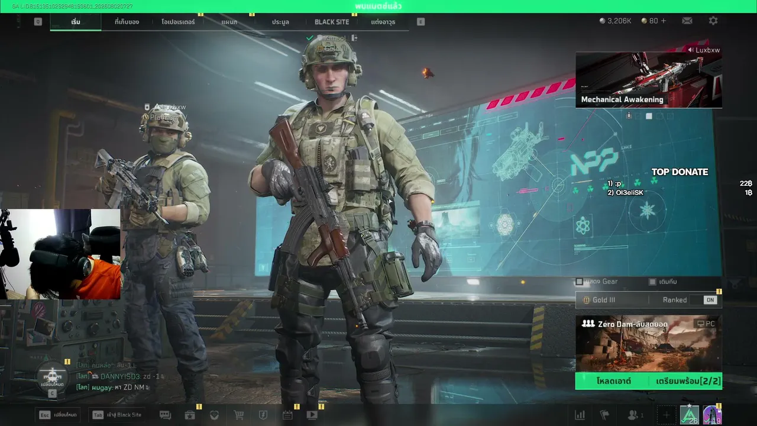Click the เตรียมพร้อม[2/2] ready button
The image size is (757, 426).
click(x=688, y=381)
